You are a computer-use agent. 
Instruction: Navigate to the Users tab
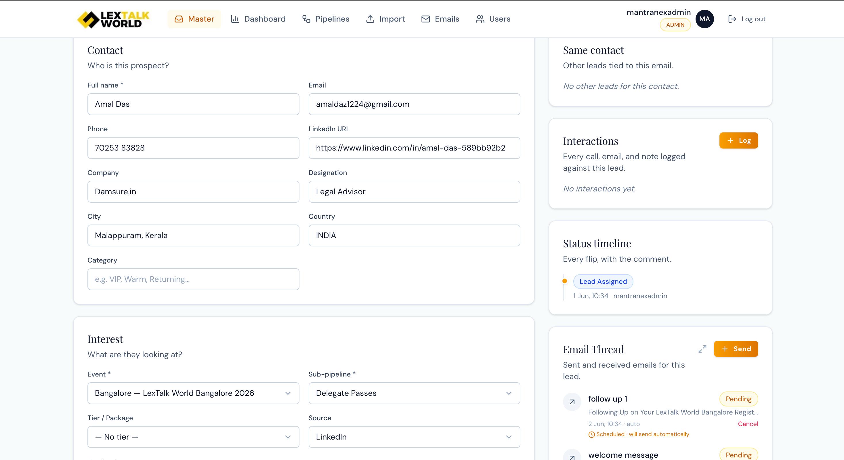pos(493,19)
